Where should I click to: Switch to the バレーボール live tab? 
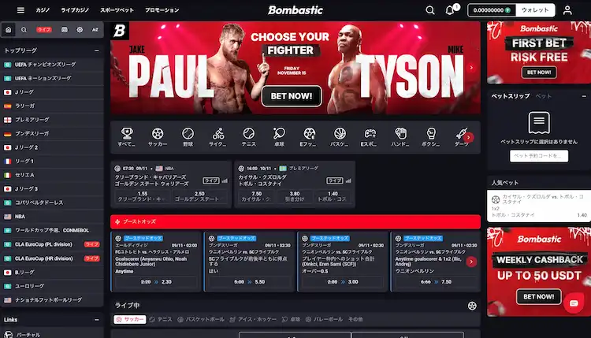tap(324, 320)
